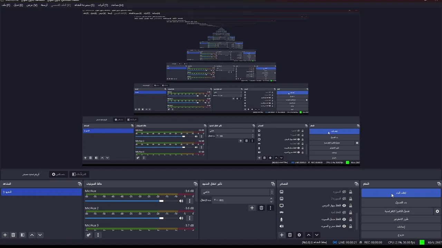Undock the Sources (المصادر) panel
This screenshot has height=248, width=442.
(x=356, y=184)
